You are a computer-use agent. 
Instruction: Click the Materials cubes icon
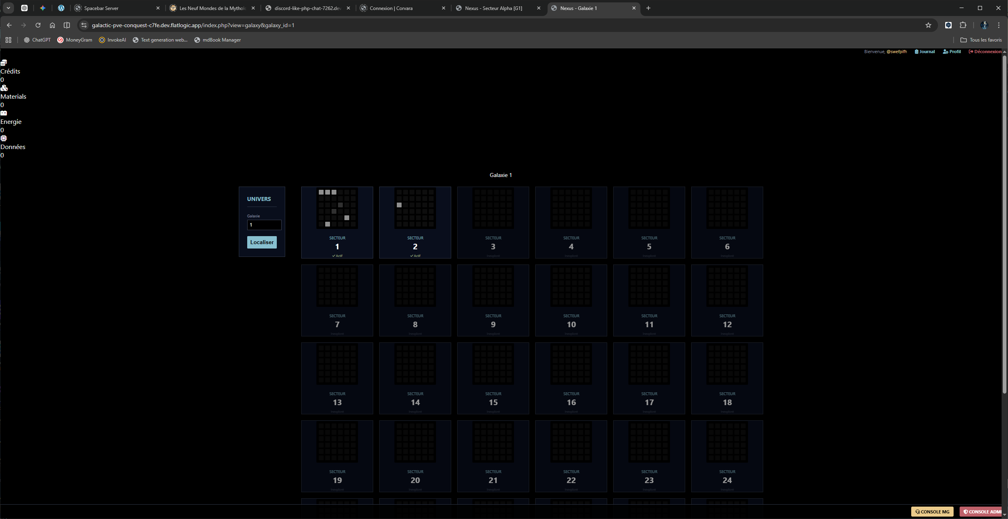(x=4, y=88)
